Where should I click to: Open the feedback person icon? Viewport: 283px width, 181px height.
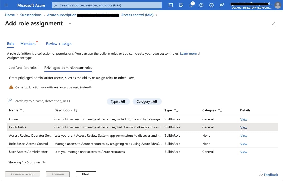(x=221, y=5)
